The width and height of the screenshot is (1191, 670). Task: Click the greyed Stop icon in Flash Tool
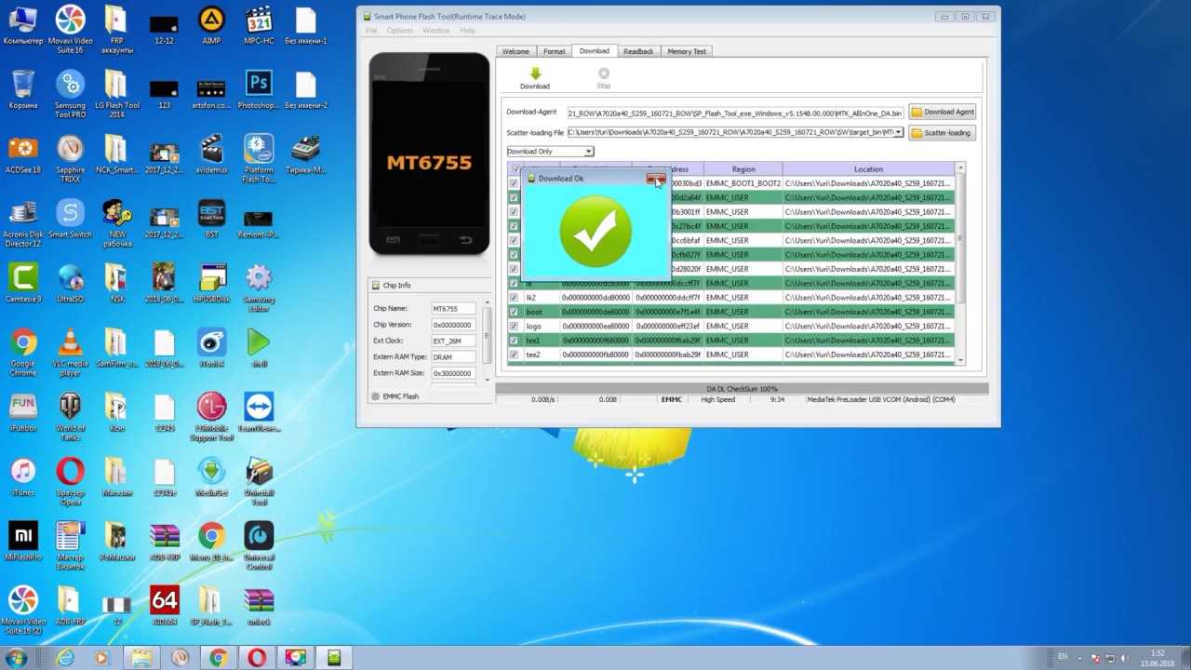pos(603,78)
